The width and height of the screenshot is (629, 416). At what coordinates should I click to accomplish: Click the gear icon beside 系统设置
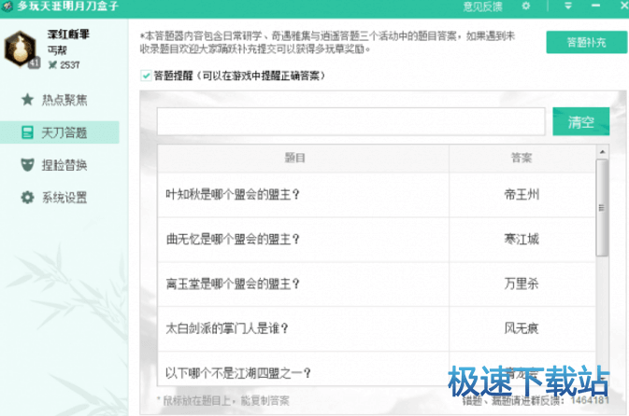pyautogui.click(x=27, y=198)
